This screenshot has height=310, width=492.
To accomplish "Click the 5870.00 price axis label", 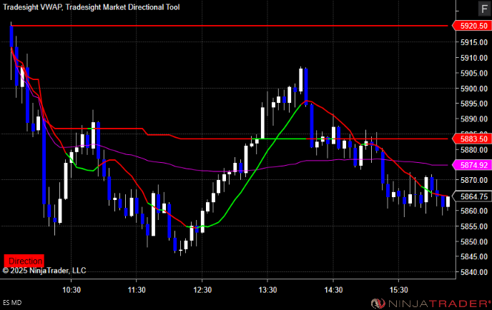I will (474, 180).
